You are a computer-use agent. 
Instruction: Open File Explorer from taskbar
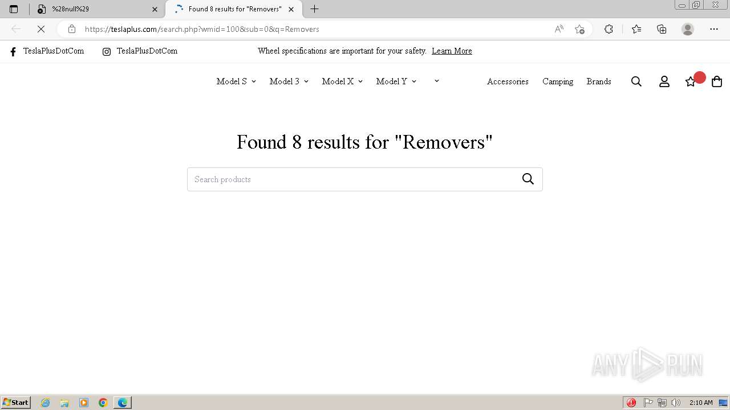(x=64, y=403)
